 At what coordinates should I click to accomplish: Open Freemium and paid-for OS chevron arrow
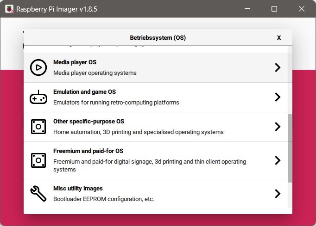tap(278, 160)
